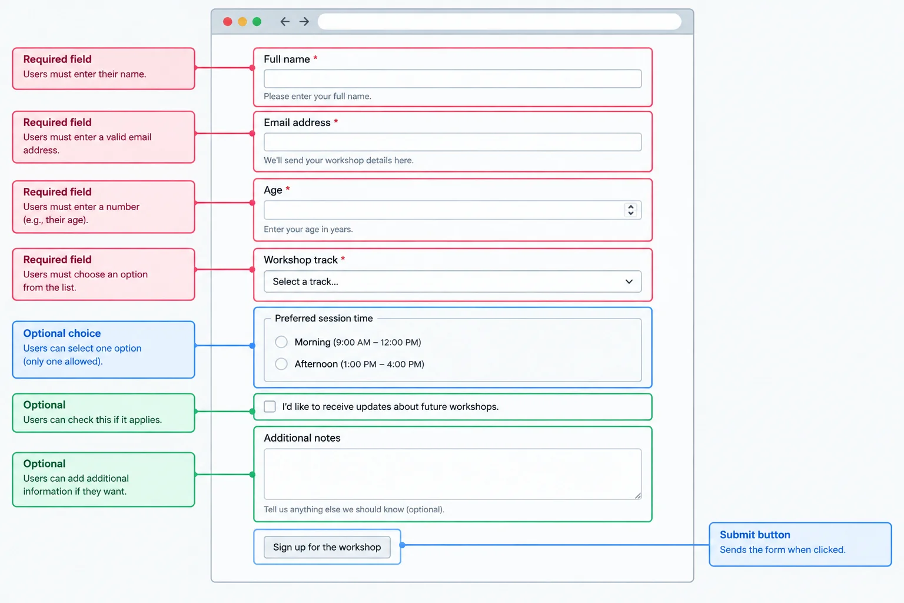Image resolution: width=904 pixels, height=603 pixels.
Task: Click the "Additional notes" label
Action: 302,438
